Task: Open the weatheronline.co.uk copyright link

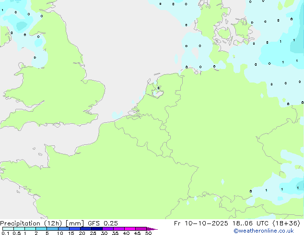Action: (264, 231)
